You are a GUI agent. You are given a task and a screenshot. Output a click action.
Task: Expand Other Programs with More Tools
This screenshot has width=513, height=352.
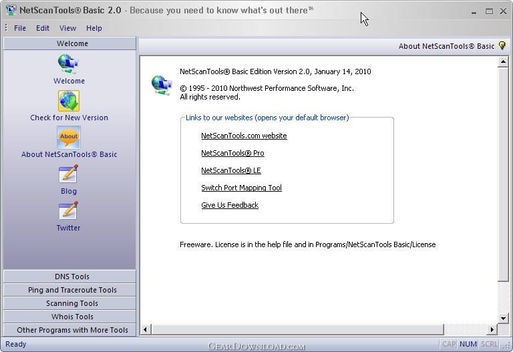pyautogui.click(x=69, y=330)
